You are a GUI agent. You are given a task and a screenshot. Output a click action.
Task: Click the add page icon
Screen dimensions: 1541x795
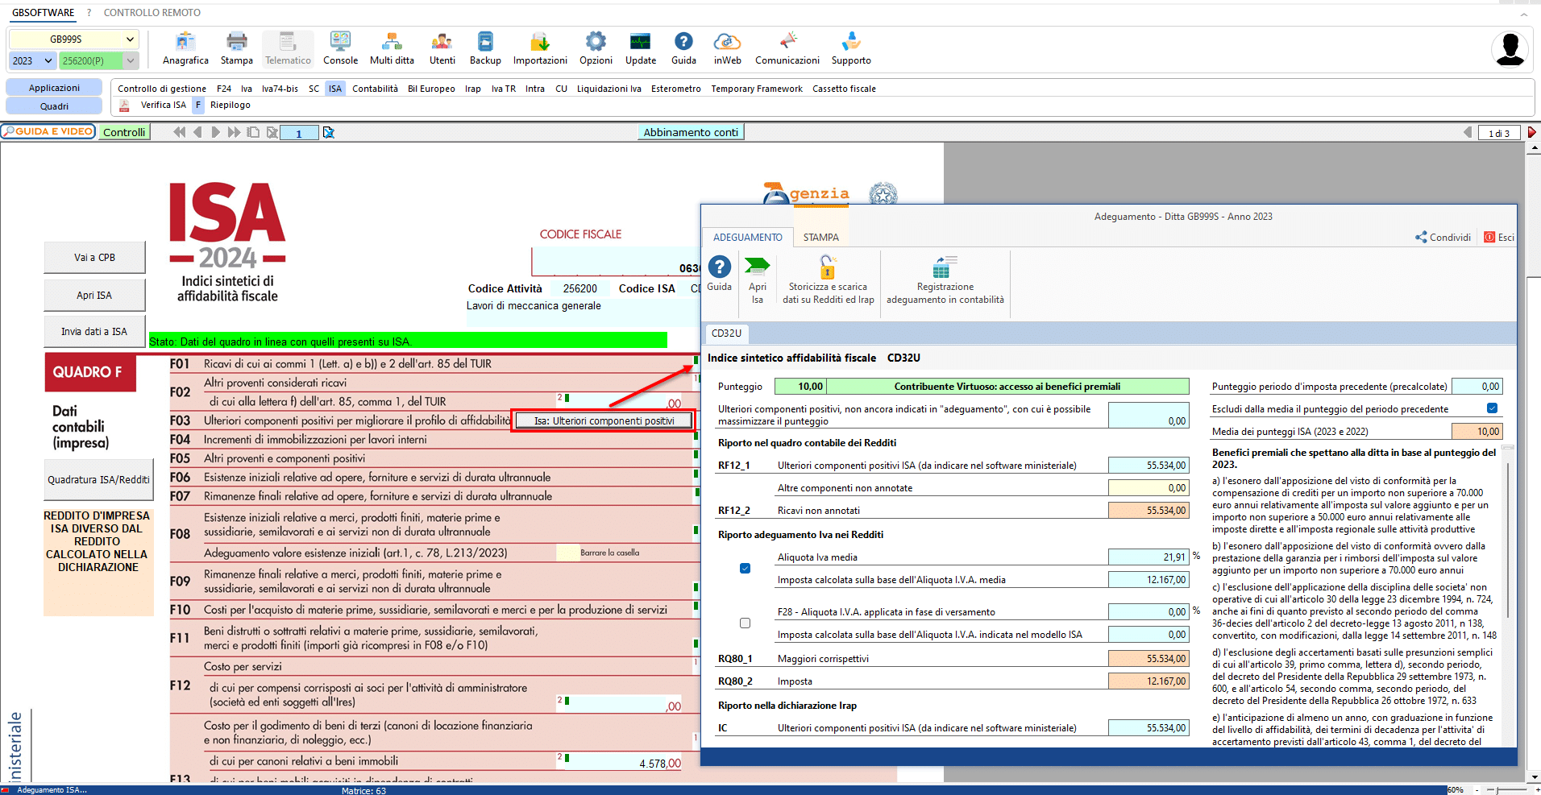(253, 132)
